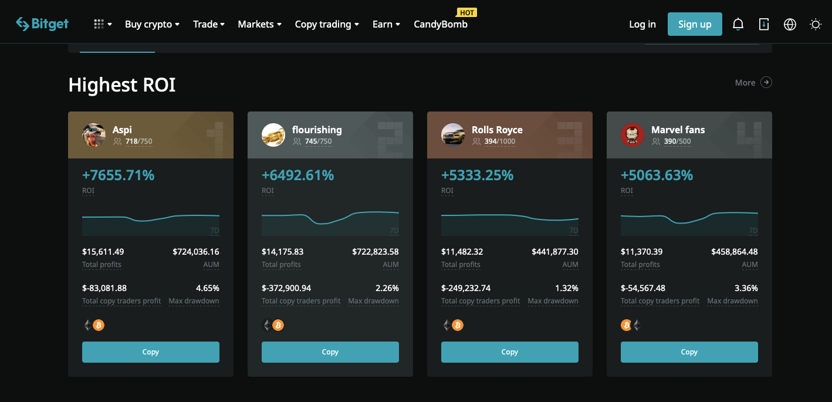
Task: Click the Bitget logo
Action: (42, 24)
